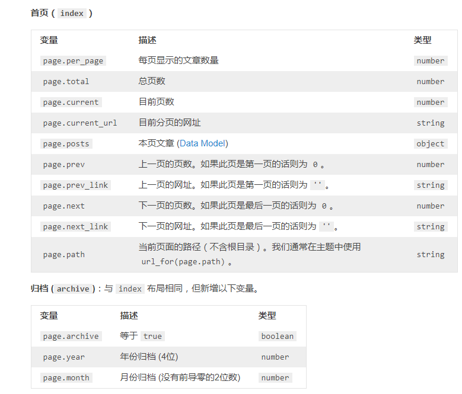Select the page.archive variable code
The image size is (462, 394).
pyautogui.click(x=71, y=337)
